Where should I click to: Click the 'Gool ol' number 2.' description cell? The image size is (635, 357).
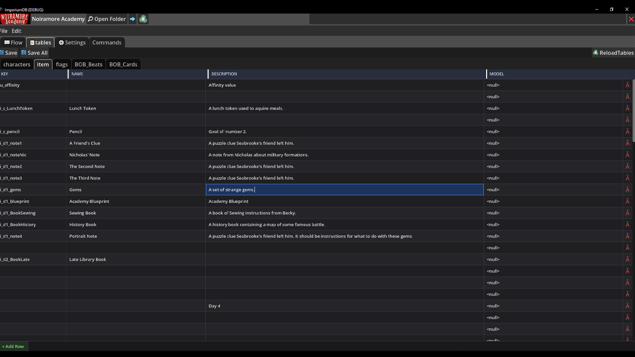[345, 131]
